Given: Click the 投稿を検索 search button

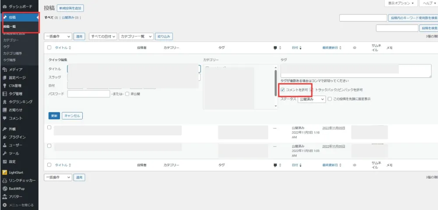Looking at the screenshot, I should click(429, 28).
